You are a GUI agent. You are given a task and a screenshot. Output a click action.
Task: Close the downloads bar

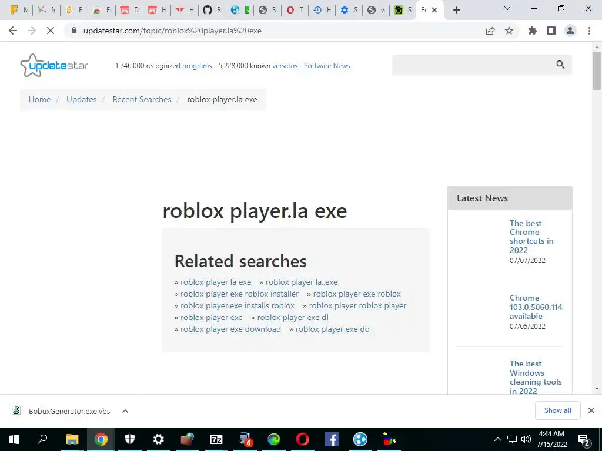591,410
